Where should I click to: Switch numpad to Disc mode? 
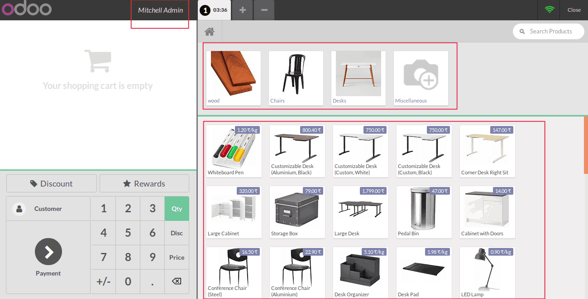tap(177, 233)
